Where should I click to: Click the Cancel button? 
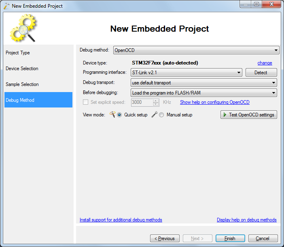263,238
